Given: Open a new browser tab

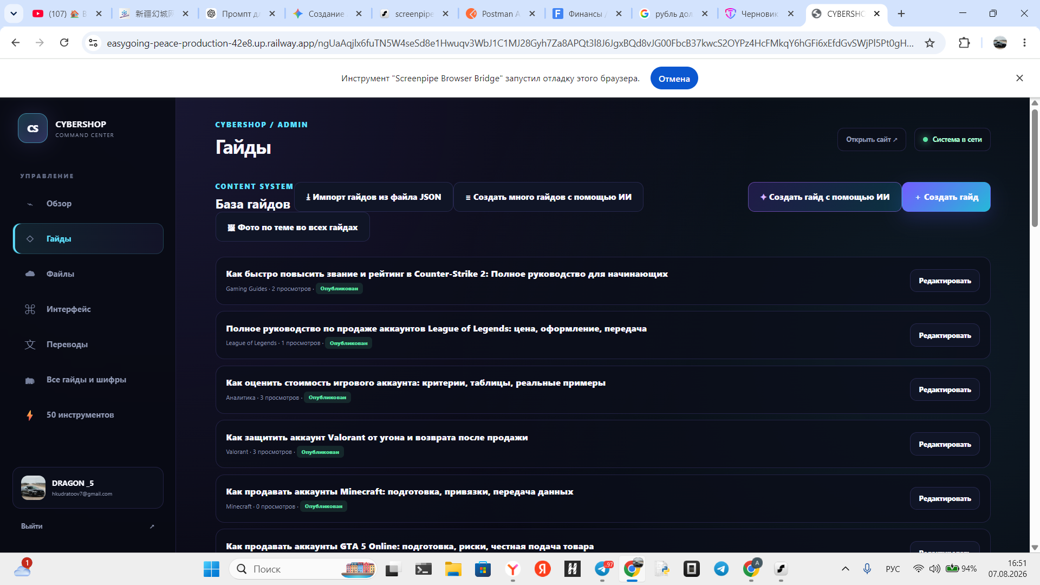Looking at the screenshot, I should click(901, 14).
